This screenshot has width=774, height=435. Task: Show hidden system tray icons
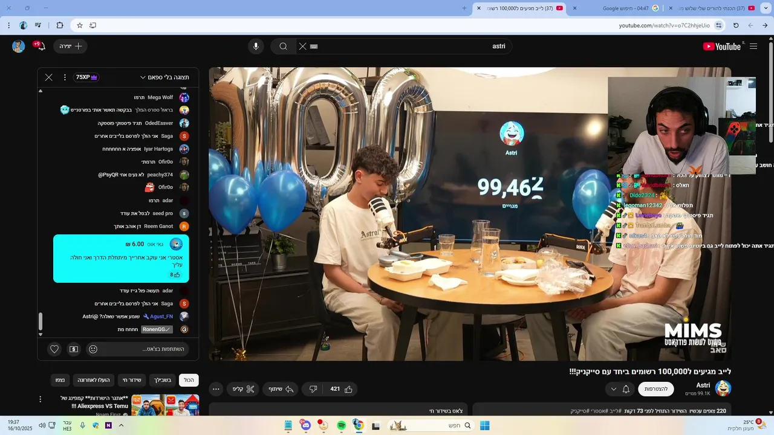(x=121, y=425)
